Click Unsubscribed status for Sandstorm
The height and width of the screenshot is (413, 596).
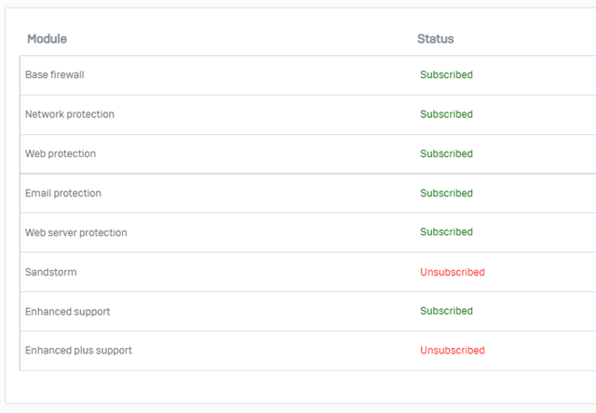453,273
